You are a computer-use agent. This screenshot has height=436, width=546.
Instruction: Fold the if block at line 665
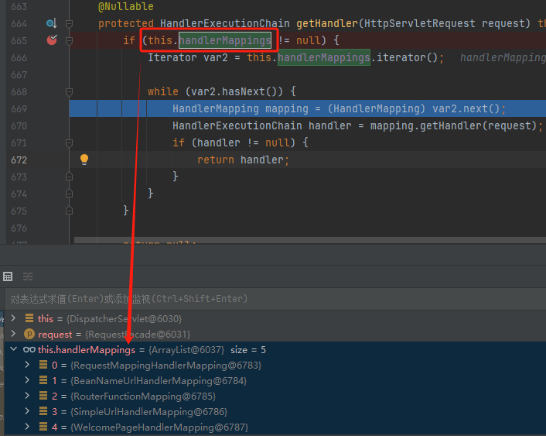(69, 41)
